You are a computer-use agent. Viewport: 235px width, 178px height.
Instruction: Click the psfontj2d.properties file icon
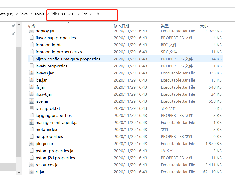(32, 157)
